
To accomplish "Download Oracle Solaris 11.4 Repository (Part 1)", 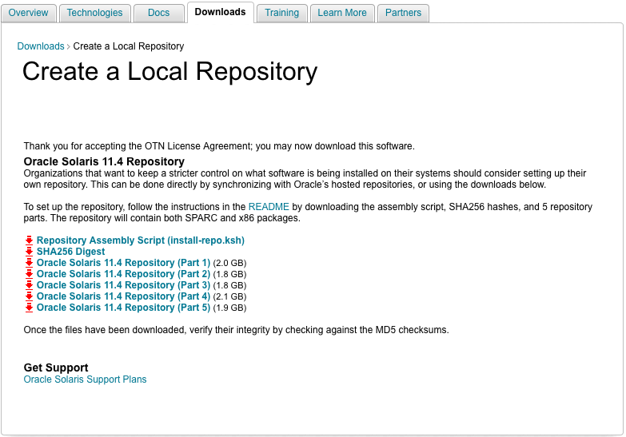I will [123, 263].
